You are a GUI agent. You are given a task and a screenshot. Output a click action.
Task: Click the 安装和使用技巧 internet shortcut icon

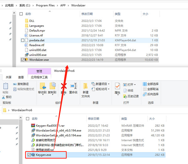pyautogui.click(x=33, y=140)
